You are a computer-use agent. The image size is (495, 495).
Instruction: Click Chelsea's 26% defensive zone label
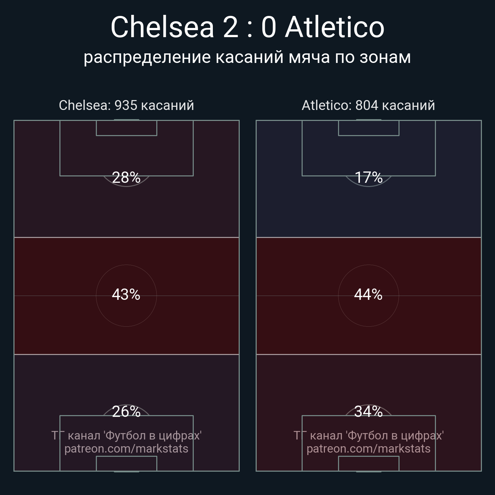(x=126, y=412)
